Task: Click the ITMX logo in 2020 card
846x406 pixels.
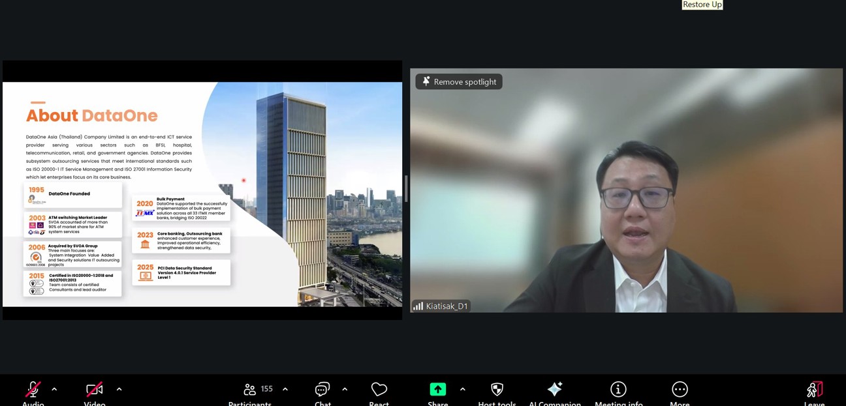Action: click(145, 212)
